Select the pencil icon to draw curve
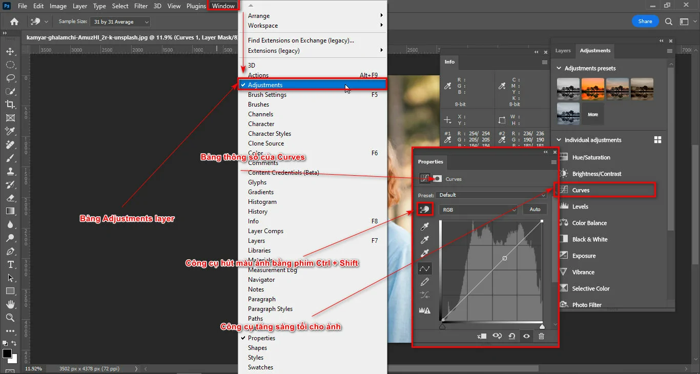This screenshot has width=700, height=374. (x=424, y=281)
